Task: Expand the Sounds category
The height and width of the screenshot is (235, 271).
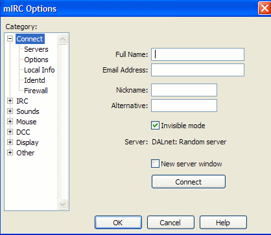Action: click(x=10, y=111)
